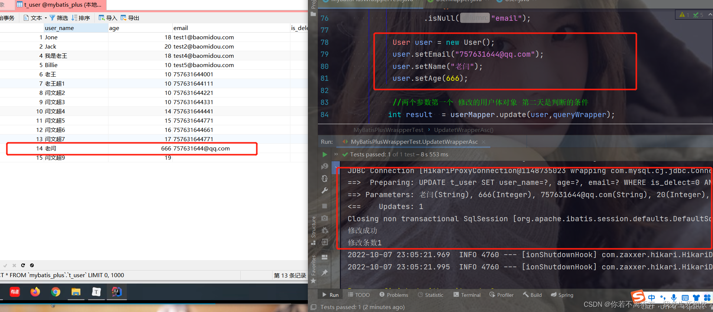This screenshot has height=312, width=713.
Task: Open Chrome from the taskbar
Action: 56,292
